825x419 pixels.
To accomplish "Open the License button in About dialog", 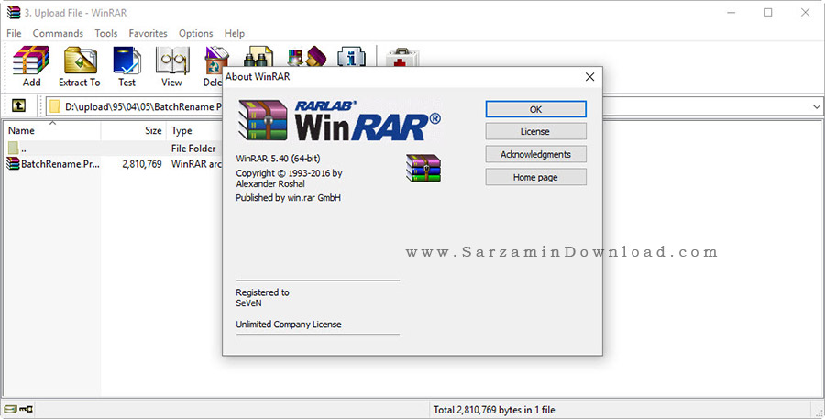I will pos(535,132).
